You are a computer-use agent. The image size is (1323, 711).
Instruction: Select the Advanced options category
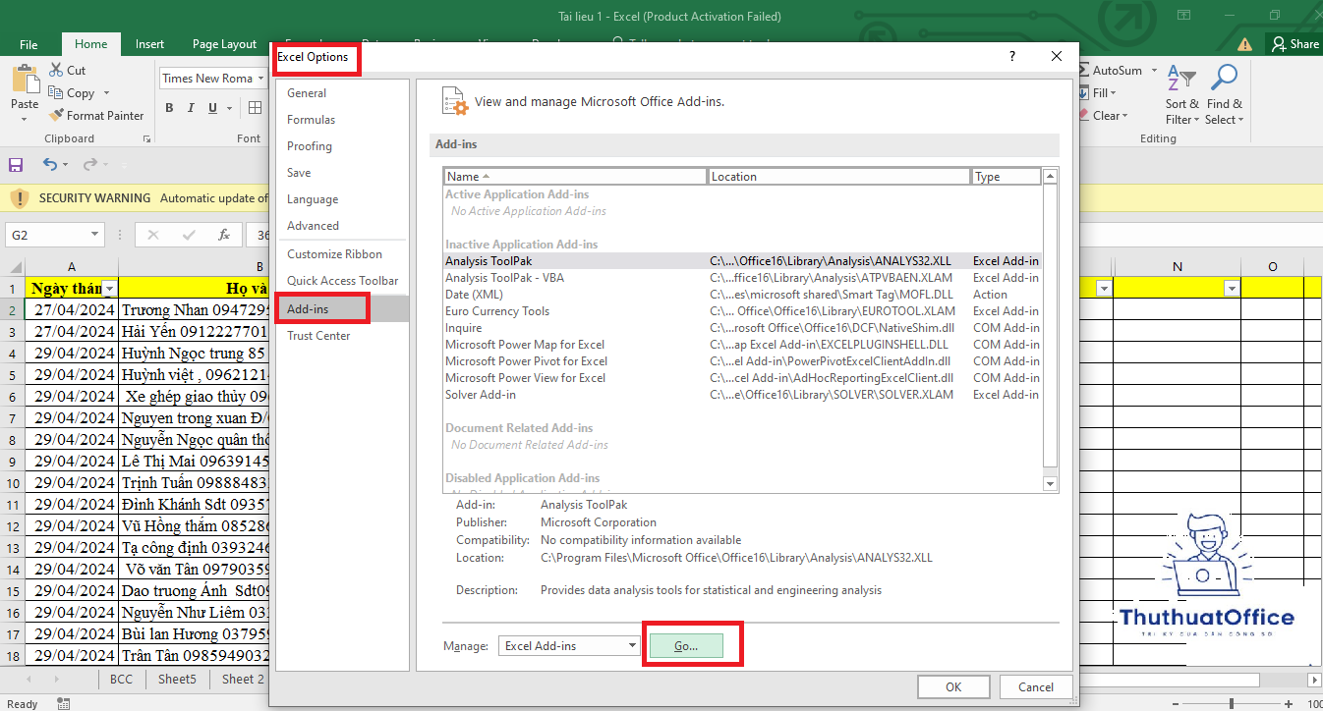(343, 226)
